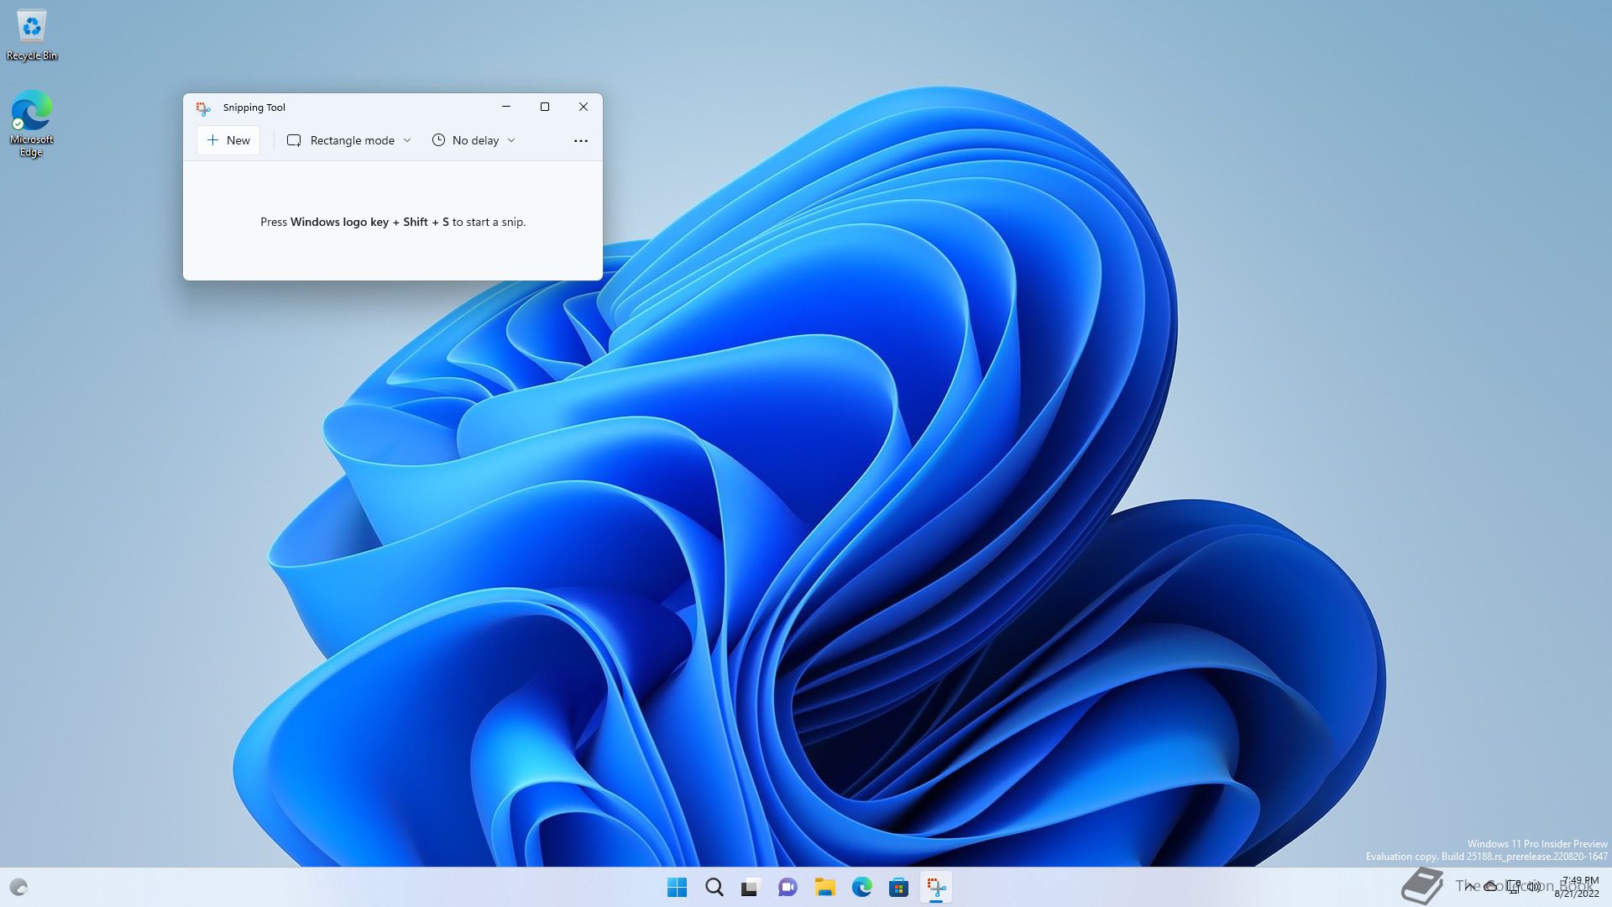The height and width of the screenshot is (907, 1612).
Task: Open the clock and date showing 7:49 PM
Action: coord(1577,887)
